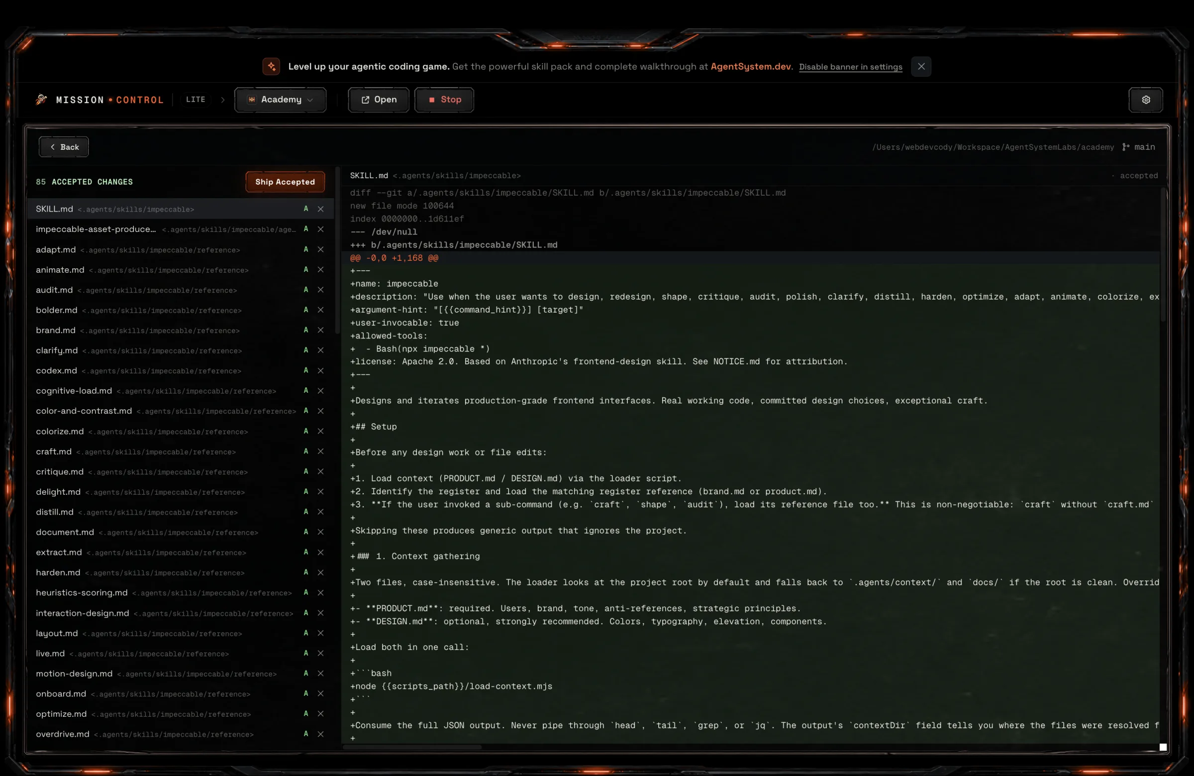The width and height of the screenshot is (1194, 776).
Task: Remove SKILL.md from accepted changes
Action: (x=320, y=209)
